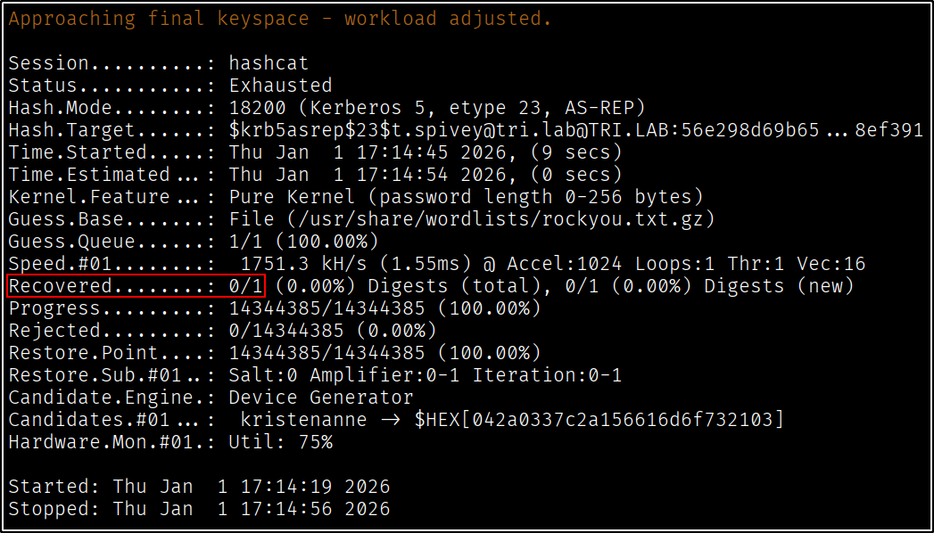The width and height of the screenshot is (934, 533).
Task: Click the Status value 'Exhausted'
Action: 280,86
